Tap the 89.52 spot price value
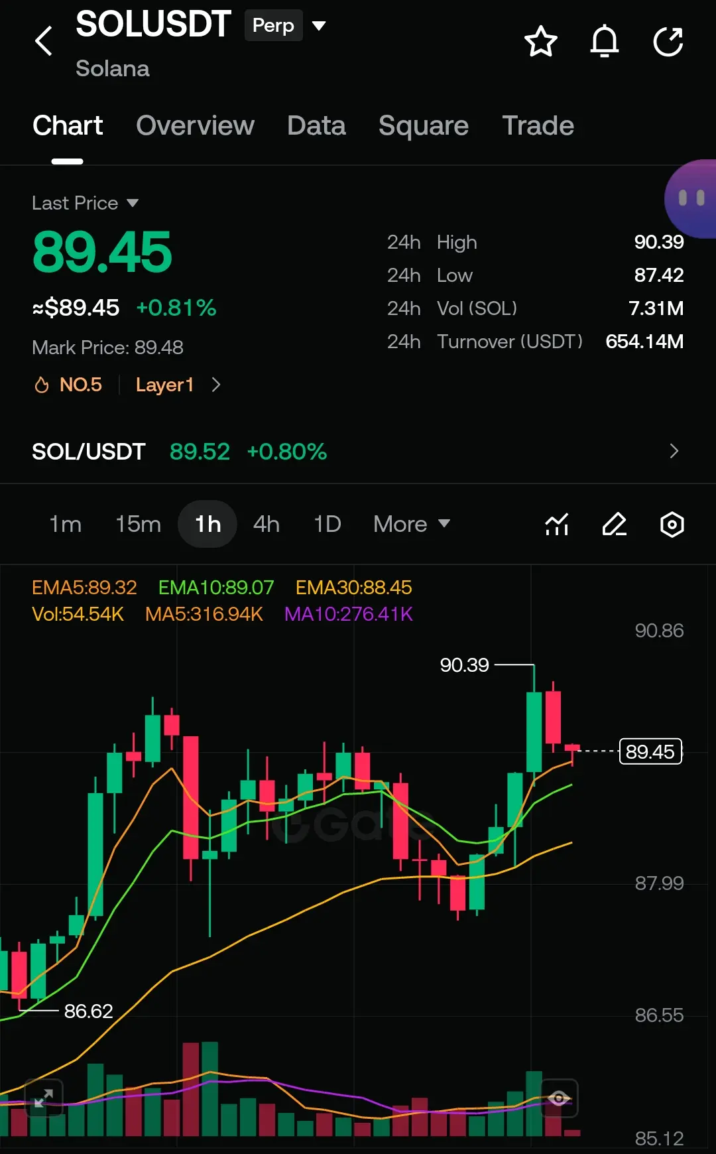The height and width of the screenshot is (1154, 716). pos(200,452)
